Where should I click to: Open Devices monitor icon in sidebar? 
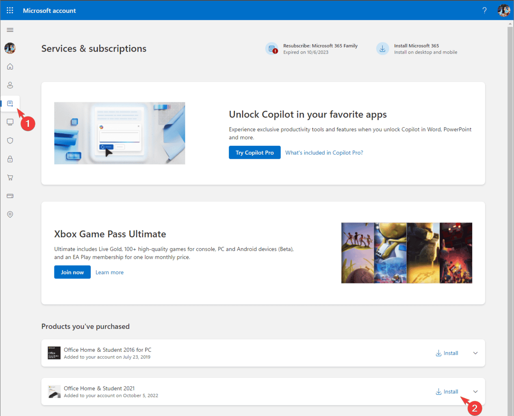coord(10,122)
